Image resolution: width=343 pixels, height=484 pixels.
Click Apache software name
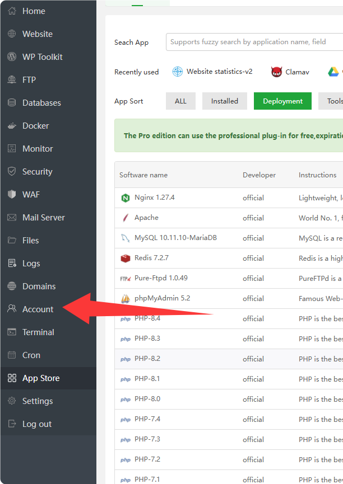click(x=146, y=217)
